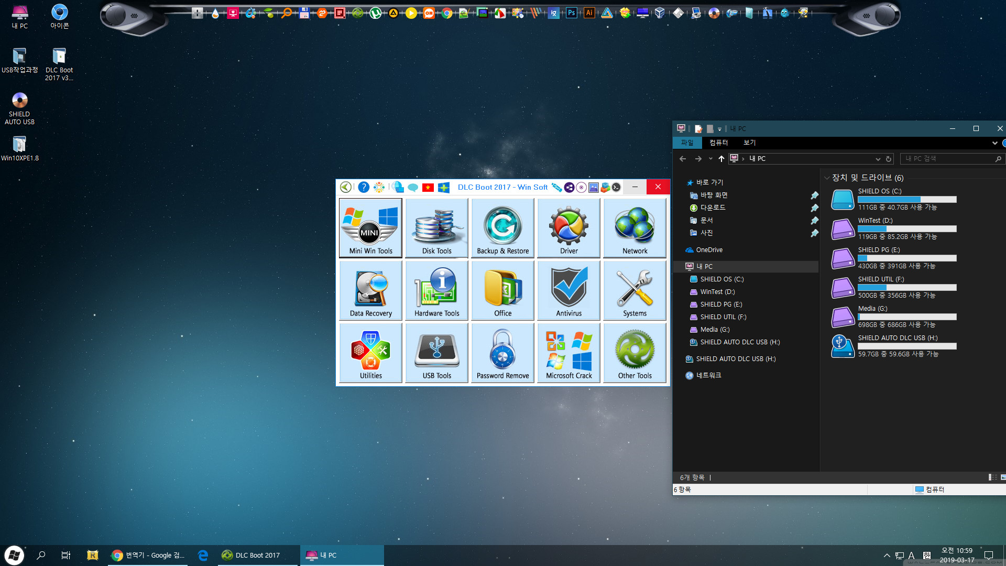Click the 내 PC 검색 search box

point(953,159)
